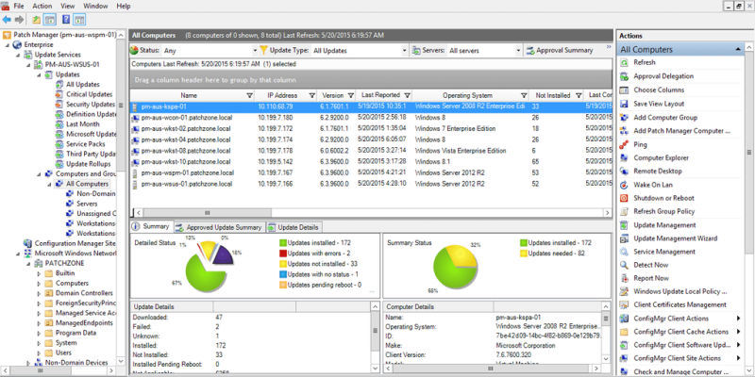Open the Action menu
The height and width of the screenshot is (377, 755).
(x=42, y=6)
